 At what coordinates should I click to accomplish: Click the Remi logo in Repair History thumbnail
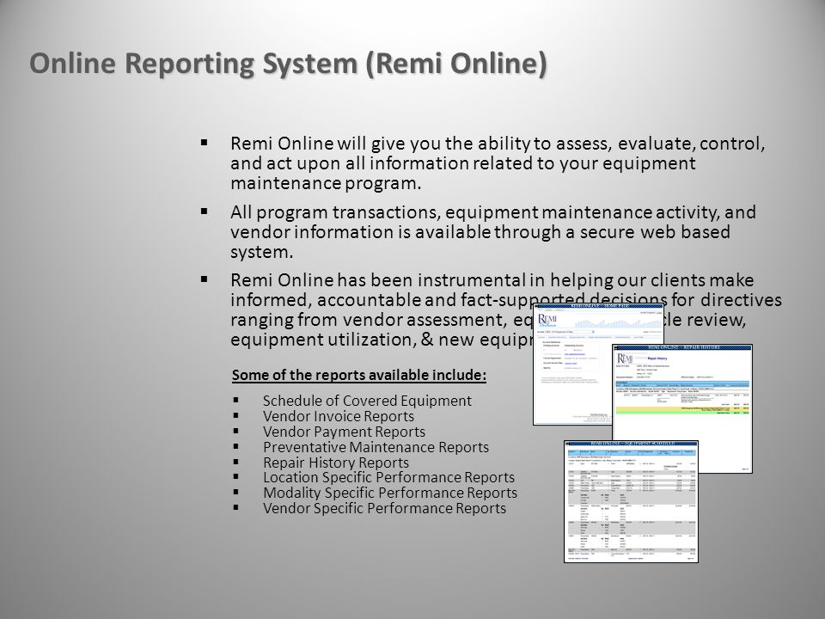(625, 359)
